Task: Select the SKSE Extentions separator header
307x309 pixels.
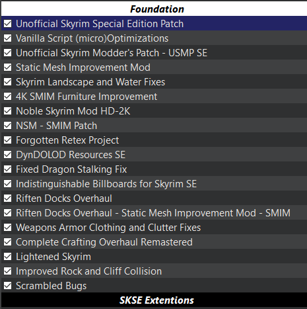Action: tap(154, 300)
